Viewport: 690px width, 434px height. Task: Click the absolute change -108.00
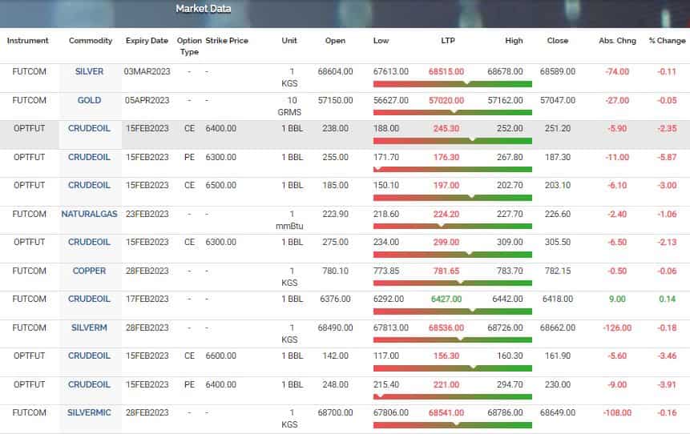coord(617,412)
